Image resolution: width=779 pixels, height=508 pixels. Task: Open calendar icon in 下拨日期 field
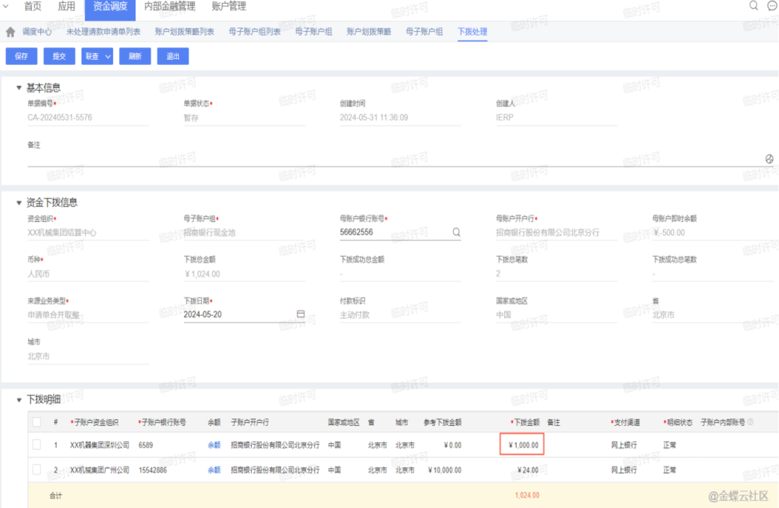301,314
